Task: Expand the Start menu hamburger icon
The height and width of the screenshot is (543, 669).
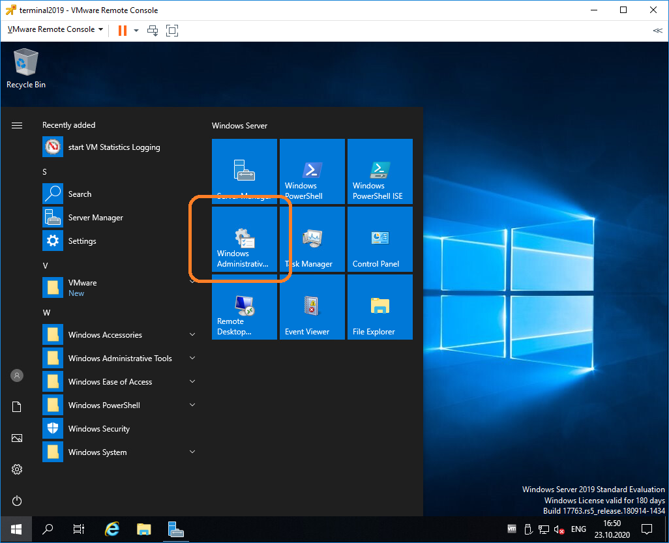Action: [17, 125]
